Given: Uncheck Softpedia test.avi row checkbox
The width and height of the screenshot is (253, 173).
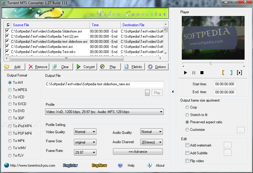Looking at the screenshot, I should tap(7, 46).
